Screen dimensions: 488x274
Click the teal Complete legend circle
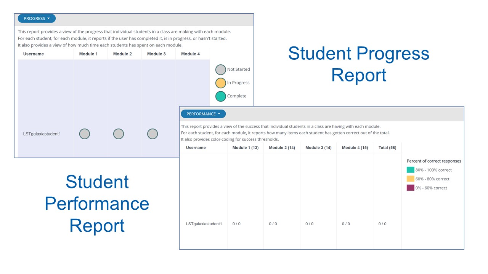tap(221, 96)
